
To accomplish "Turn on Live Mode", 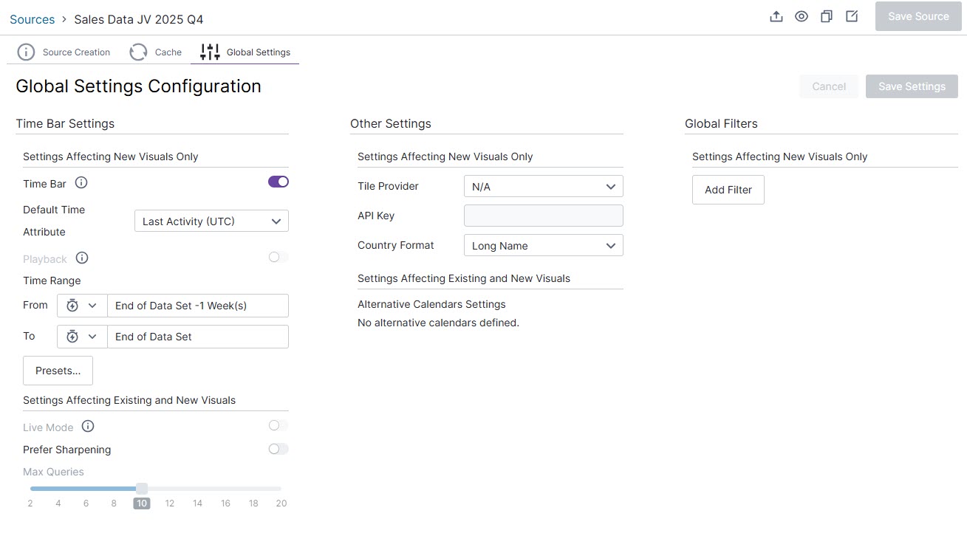I will [x=278, y=425].
